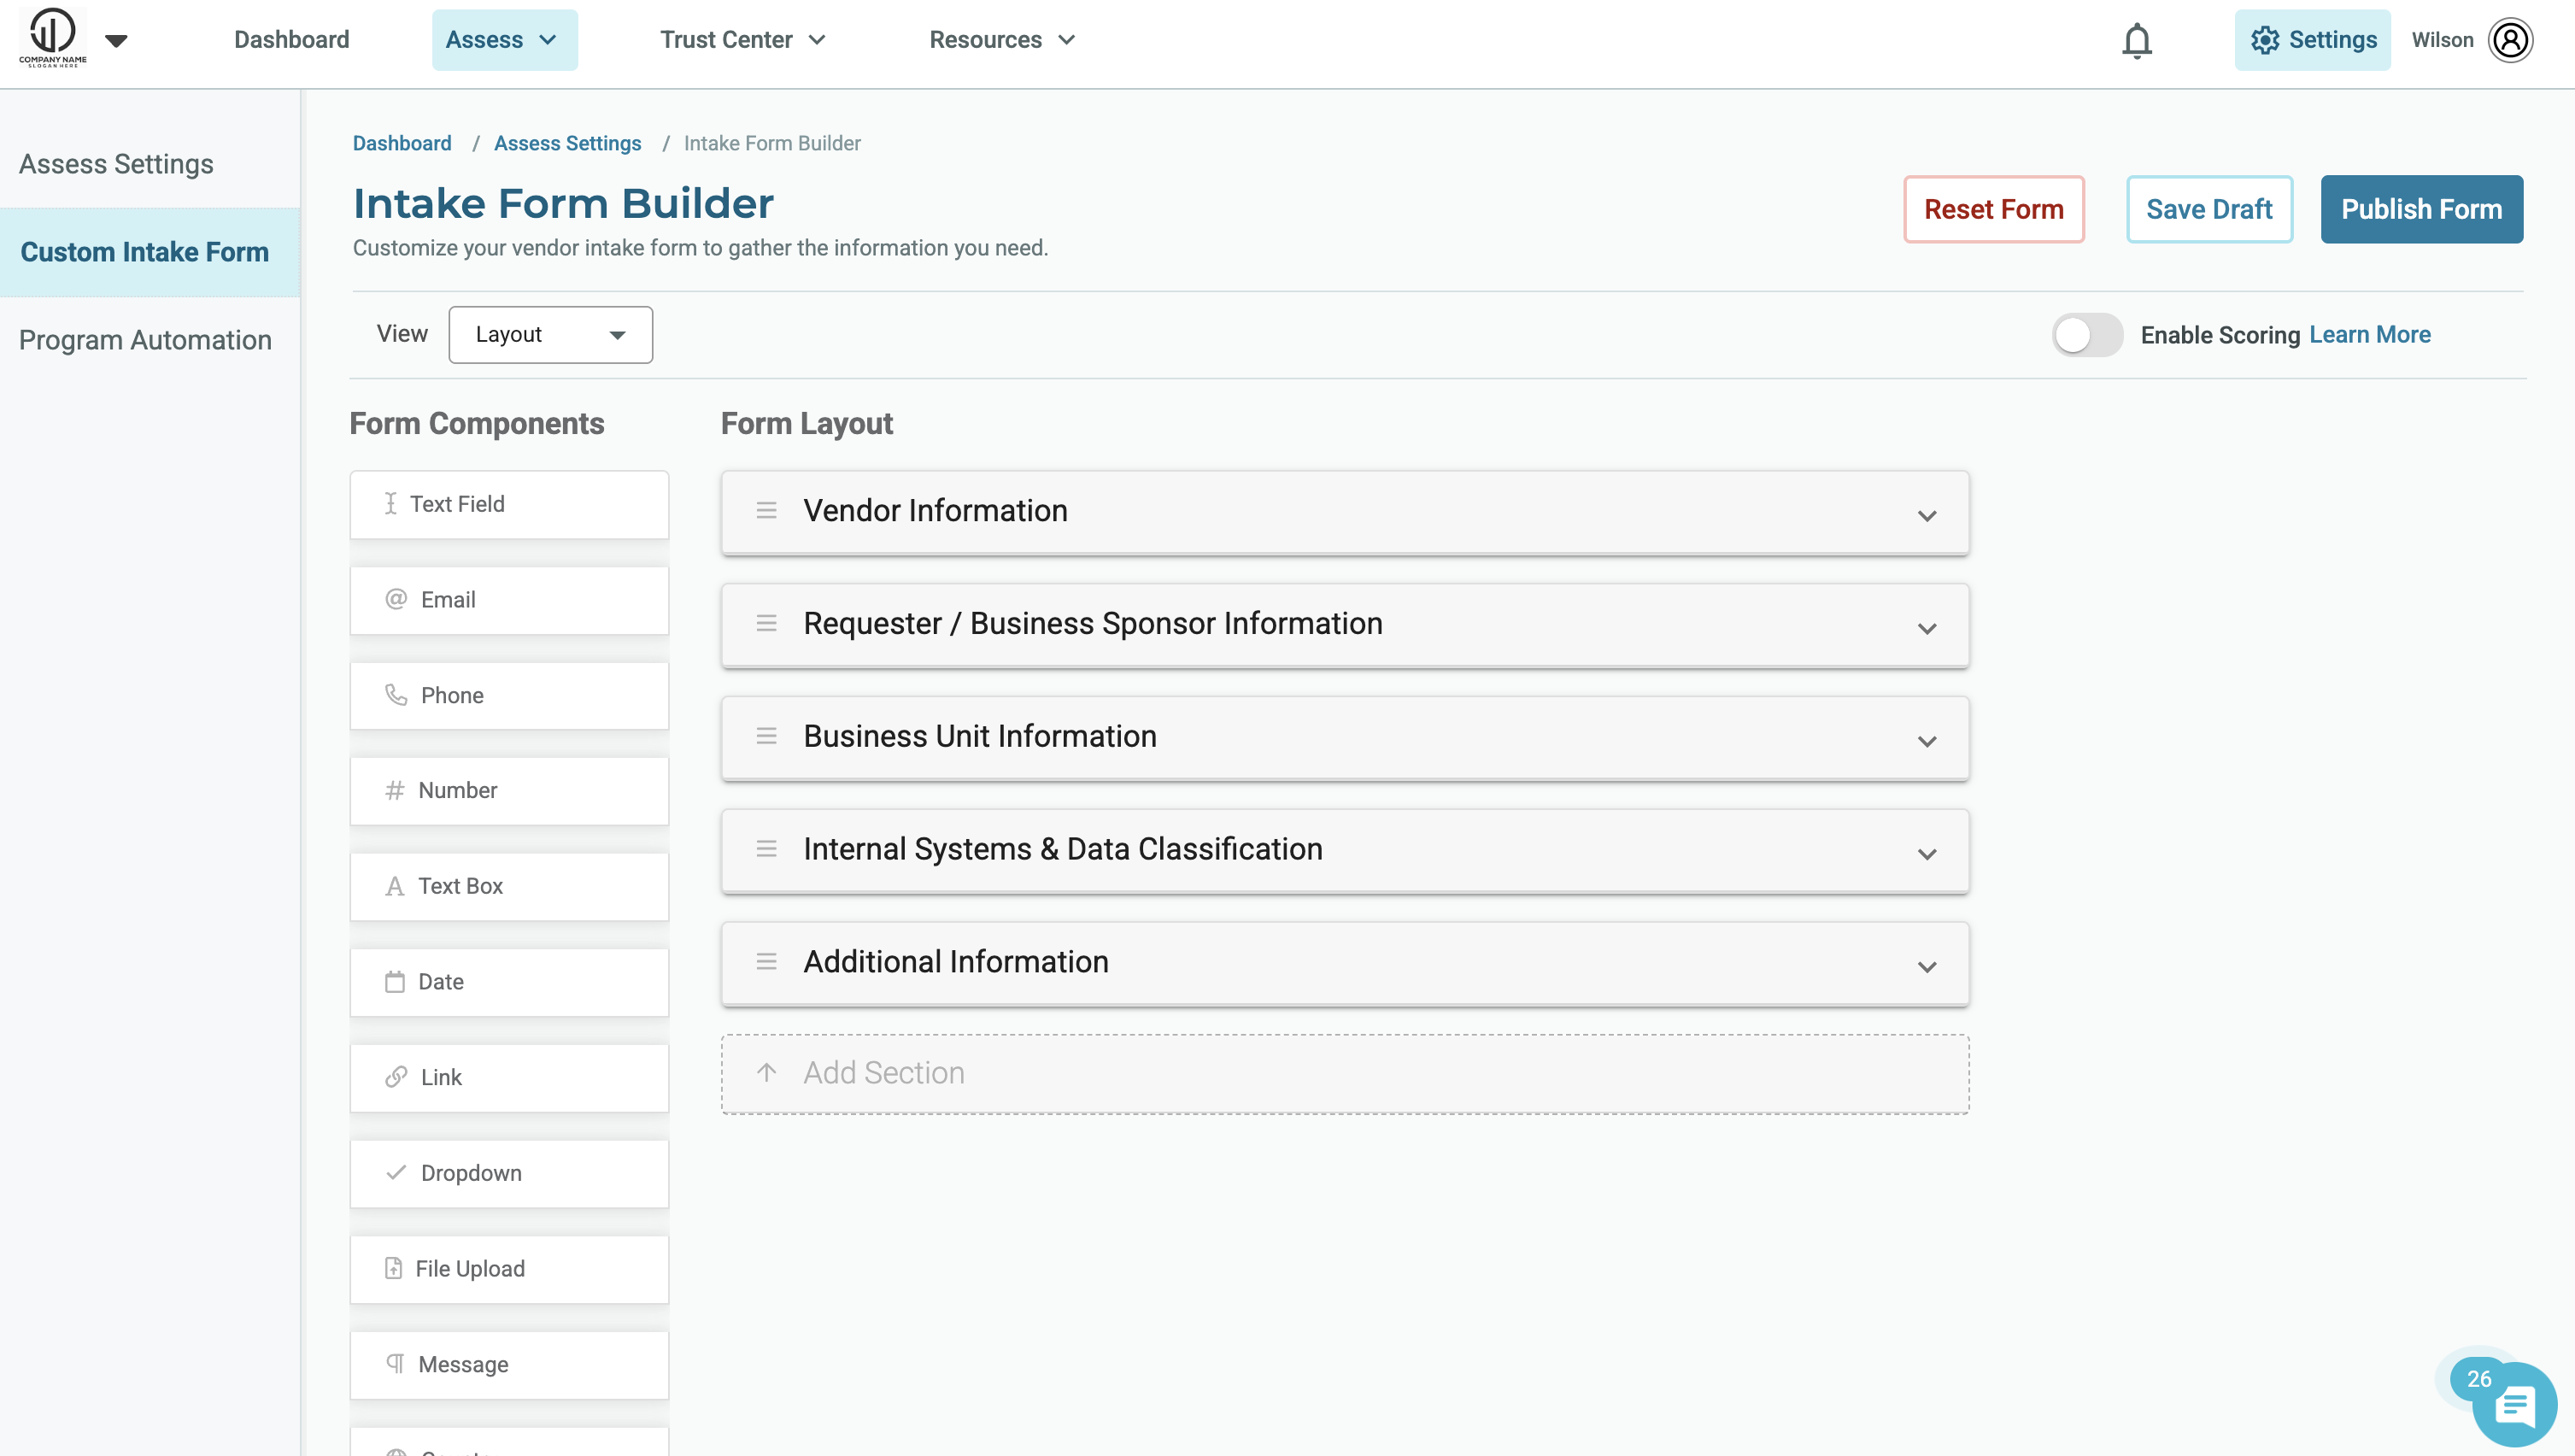Screen dimensions: 2575x1456
Task: Open the notifications bell
Action: (x=2136, y=41)
